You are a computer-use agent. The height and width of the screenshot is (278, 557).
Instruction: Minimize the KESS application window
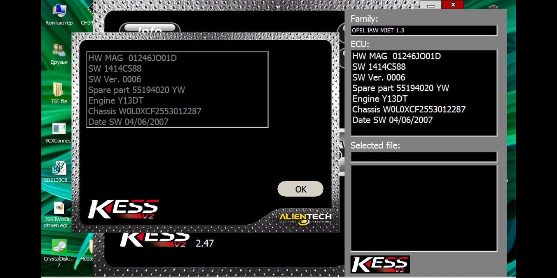pyautogui.click(x=431, y=5)
